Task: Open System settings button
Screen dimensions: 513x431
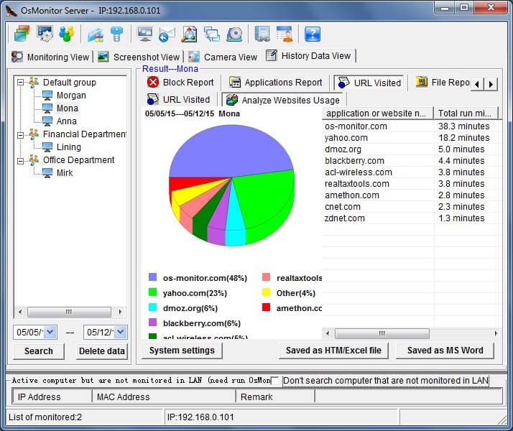Action: click(x=182, y=351)
